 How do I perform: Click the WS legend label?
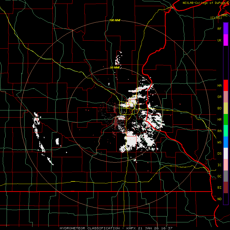(219, 142)
